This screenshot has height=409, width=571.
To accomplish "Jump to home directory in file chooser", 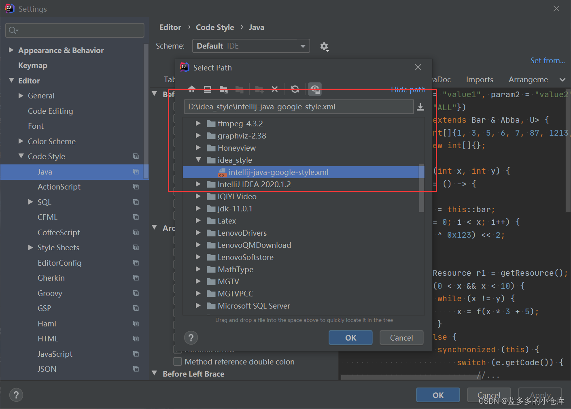I will (191, 89).
